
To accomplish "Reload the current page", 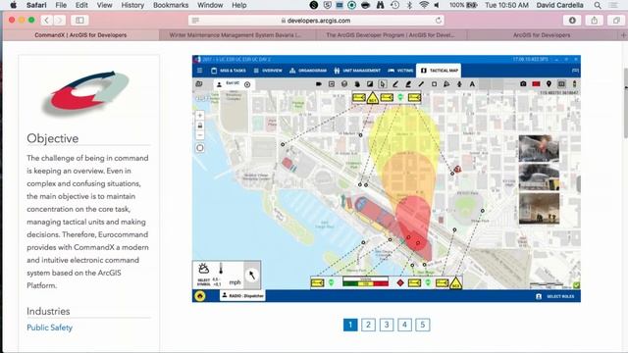I will [439, 21].
